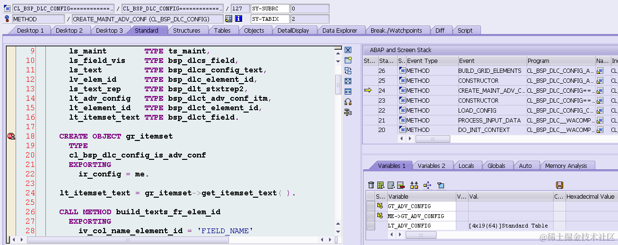Click the change icon for GT_ADV_CONFIG variable
This screenshot has width=618, height=245.
tap(379, 206)
